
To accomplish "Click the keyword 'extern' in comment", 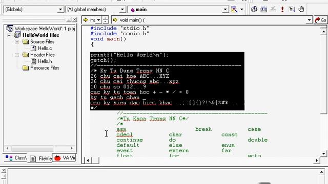I will click(179, 151).
